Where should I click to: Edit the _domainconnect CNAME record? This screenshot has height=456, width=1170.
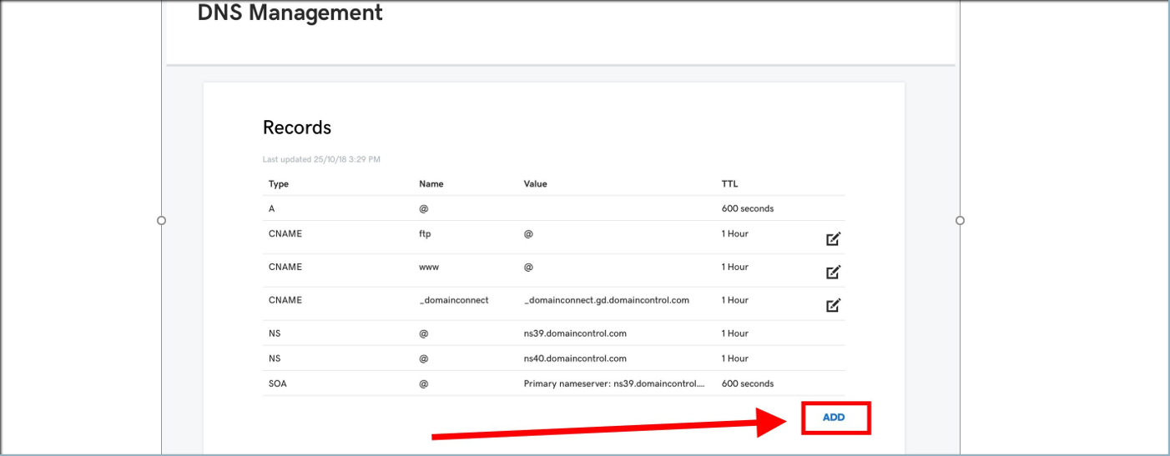click(x=833, y=305)
